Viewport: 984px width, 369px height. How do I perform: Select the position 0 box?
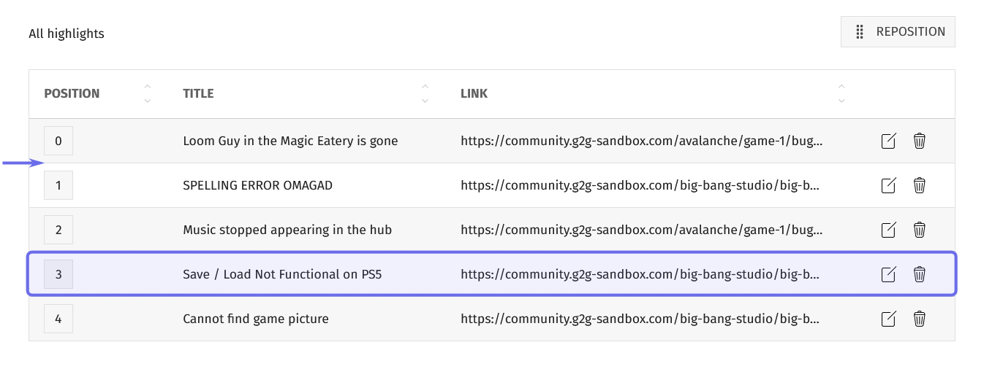point(58,141)
